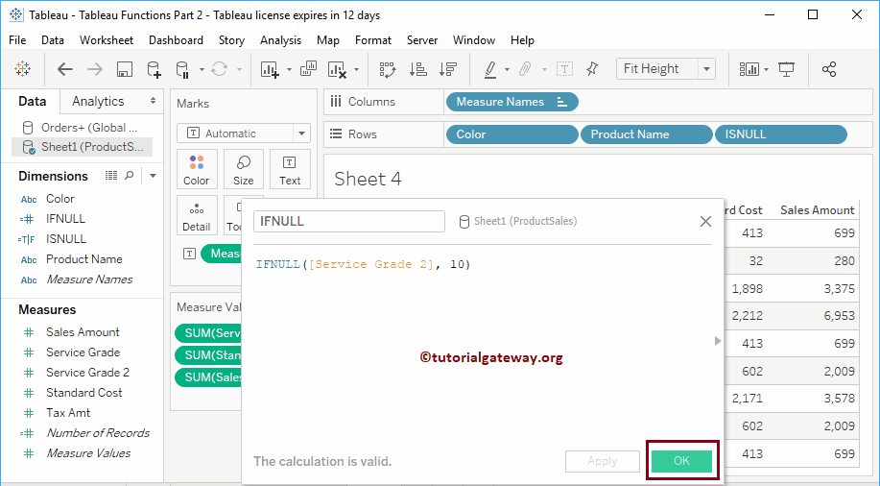The image size is (880, 486).
Task: Select the Number of Records measure
Action: pos(98,433)
